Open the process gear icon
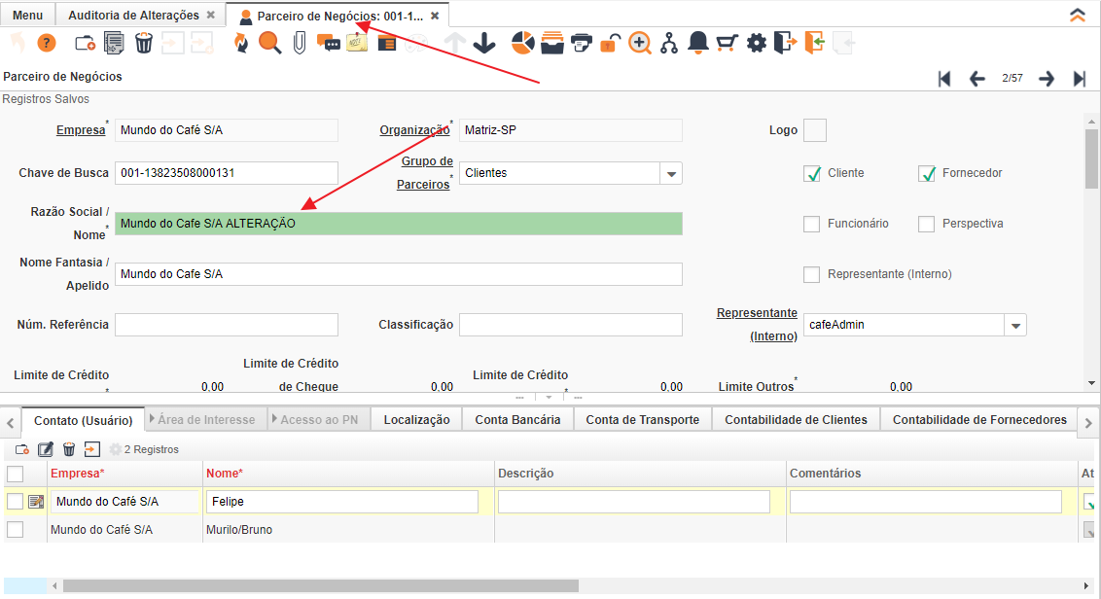The height and width of the screenshot is (599, 1101). click(757, 43)
